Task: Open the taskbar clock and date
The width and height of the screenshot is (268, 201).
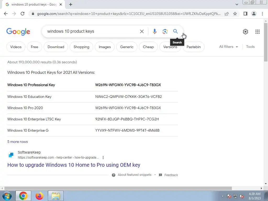Action: 255,196
